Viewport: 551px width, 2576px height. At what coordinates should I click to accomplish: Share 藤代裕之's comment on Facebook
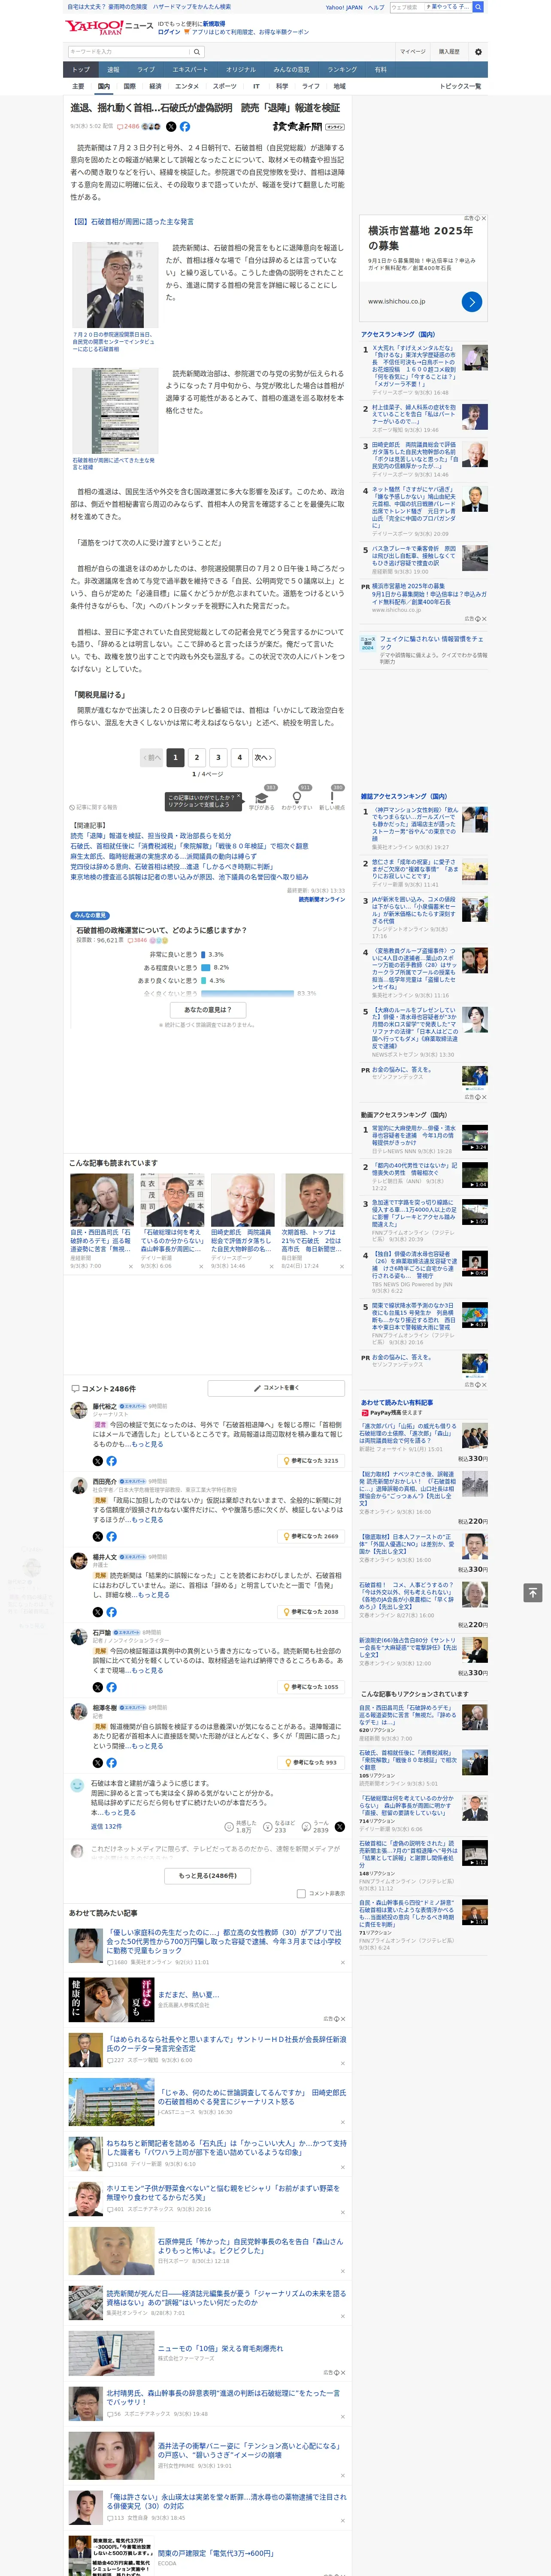click(x=111, y=1461)
